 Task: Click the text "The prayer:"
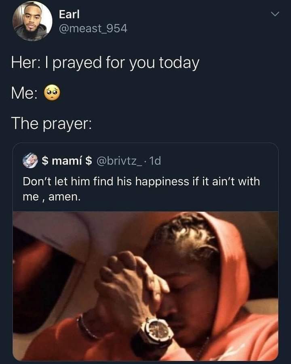(51, 123)
